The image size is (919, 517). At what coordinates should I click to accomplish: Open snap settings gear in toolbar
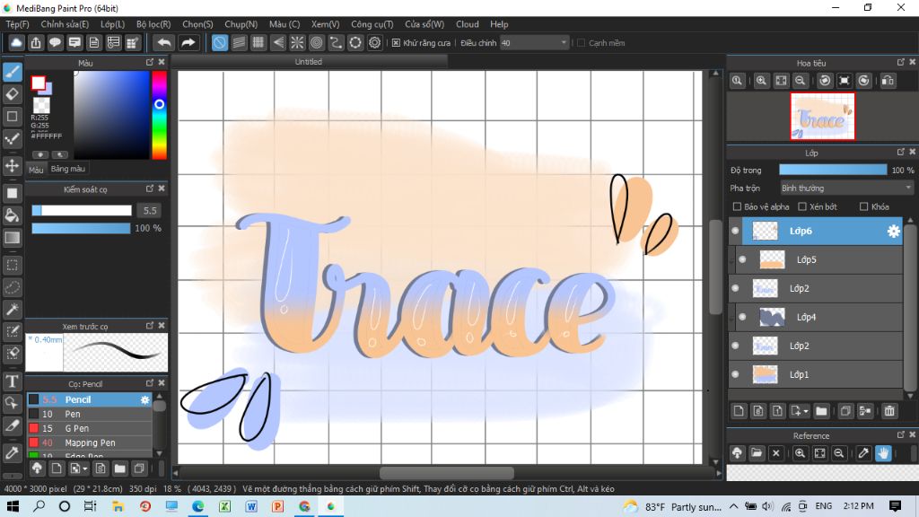coord(374,43)
